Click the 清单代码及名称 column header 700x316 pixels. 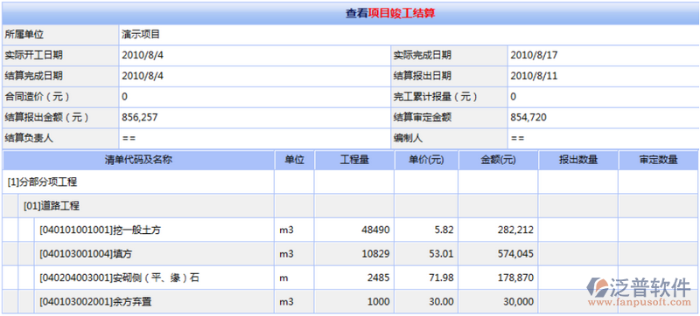pyautogui.click(x=138, y=161)
